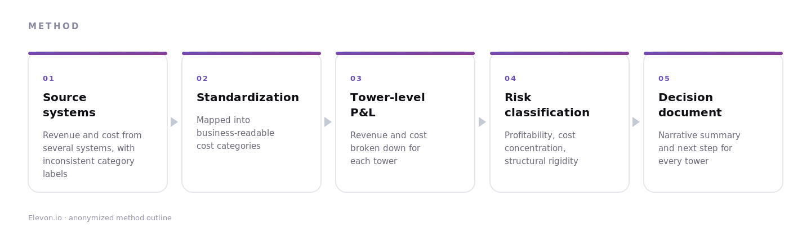The width and height of the screenshot is (811, 236).
Task: Click the METHOD section label
Action: tap(54, 26)
